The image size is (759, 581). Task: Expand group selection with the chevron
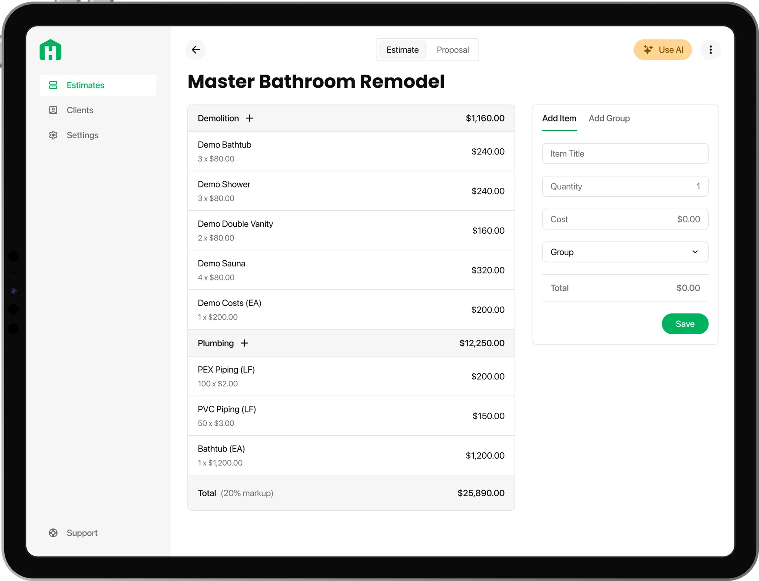(x=695, y=252)
